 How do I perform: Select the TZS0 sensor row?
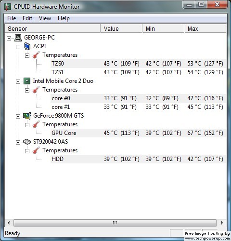pos(138,64)
